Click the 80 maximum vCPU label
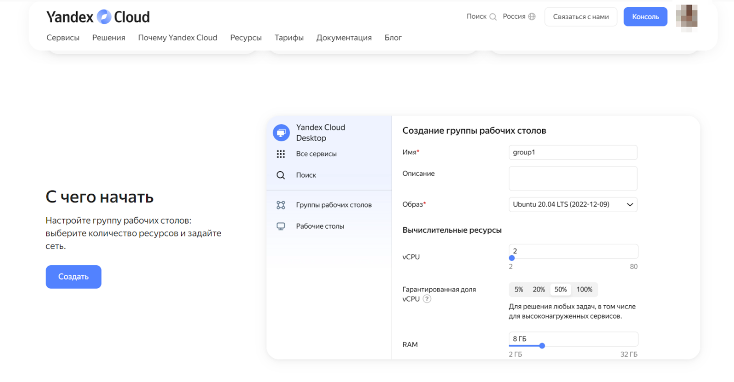The width and height of the screenshot is (734, 382). coord(634,267)
